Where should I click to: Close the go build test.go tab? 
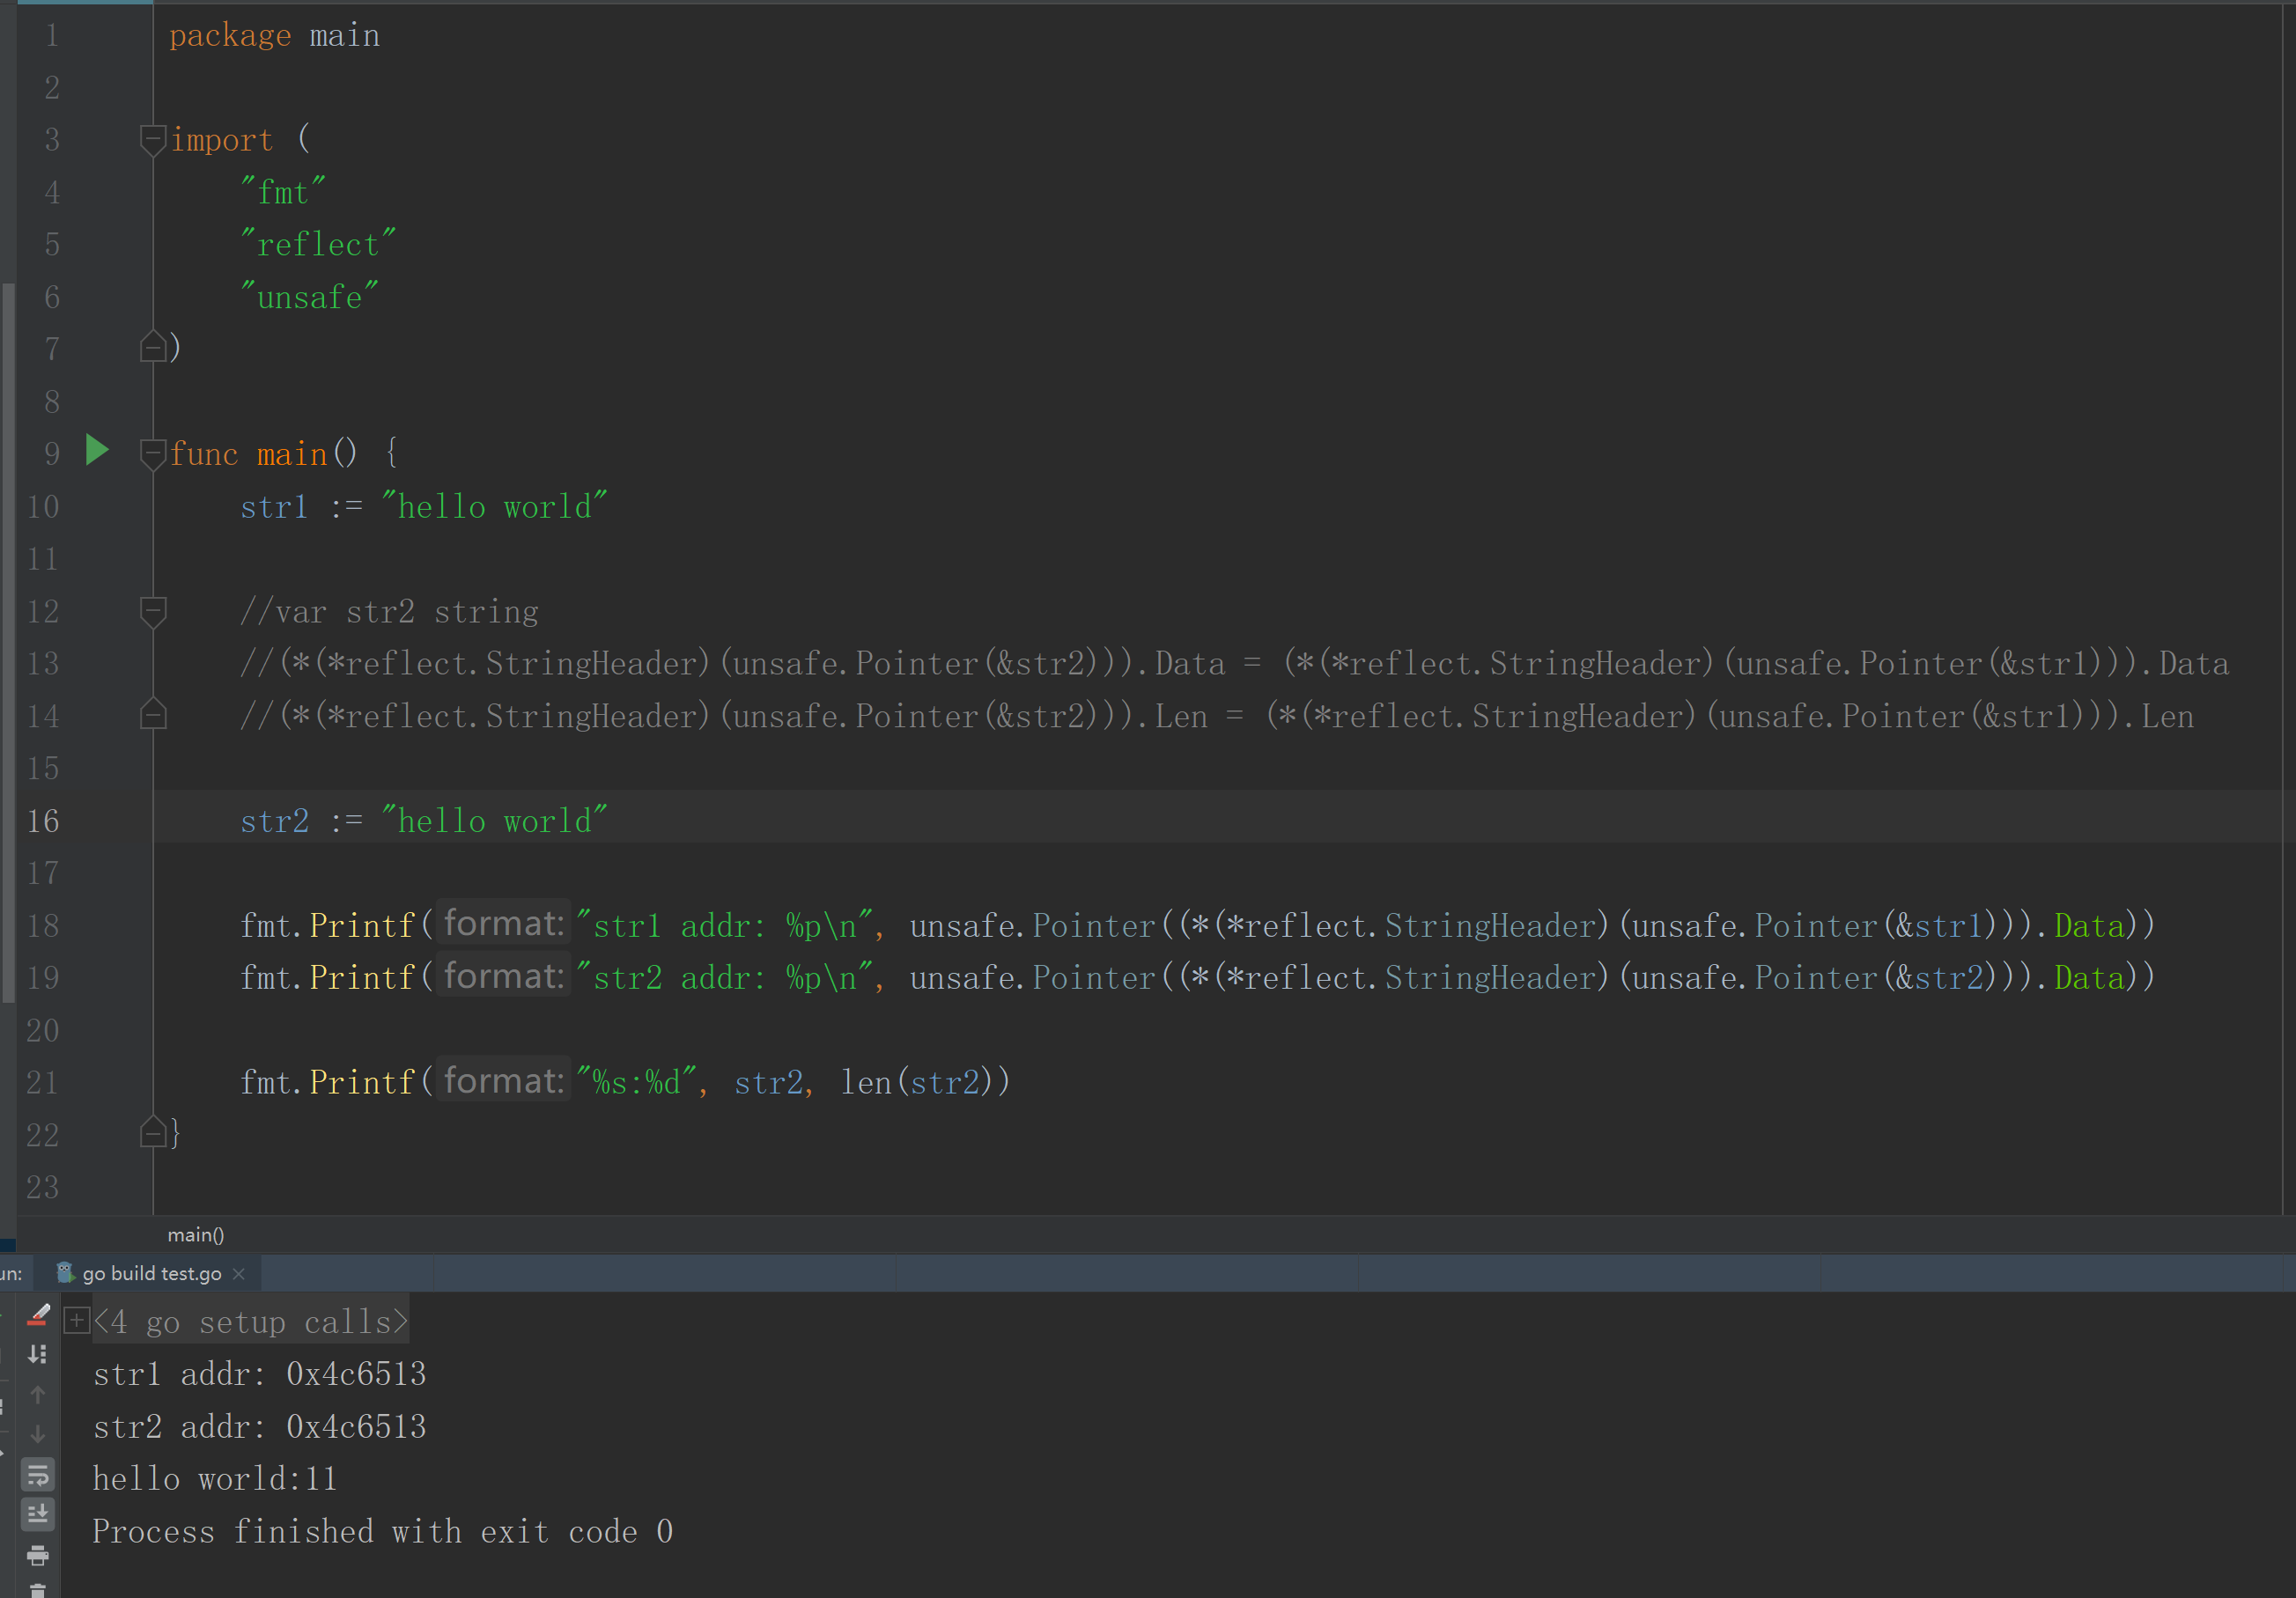pos(239,1273)
